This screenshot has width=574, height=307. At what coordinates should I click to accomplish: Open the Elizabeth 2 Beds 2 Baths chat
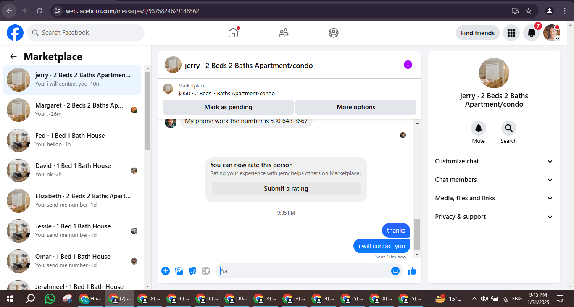click(72, 201)
